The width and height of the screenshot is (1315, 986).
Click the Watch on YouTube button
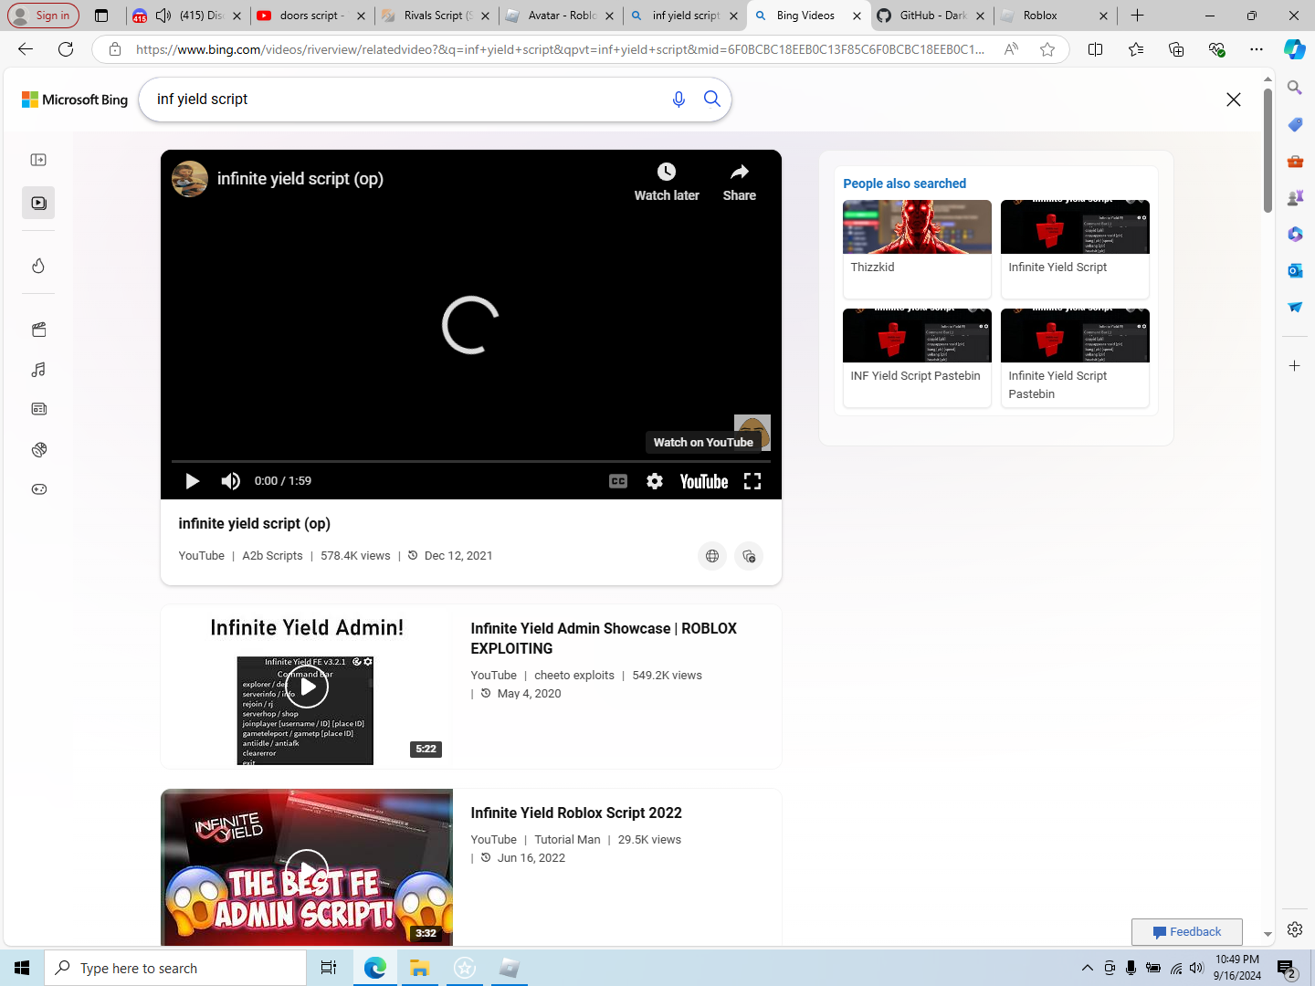(x=703, y=443)
